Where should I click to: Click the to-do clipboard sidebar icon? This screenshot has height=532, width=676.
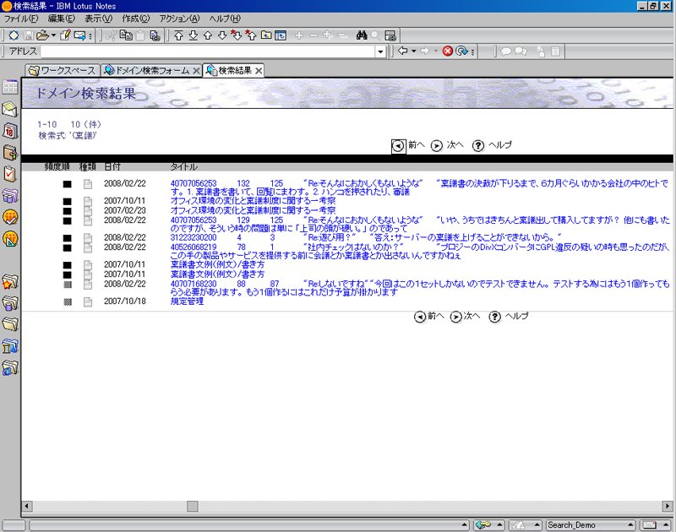[10, 174]
